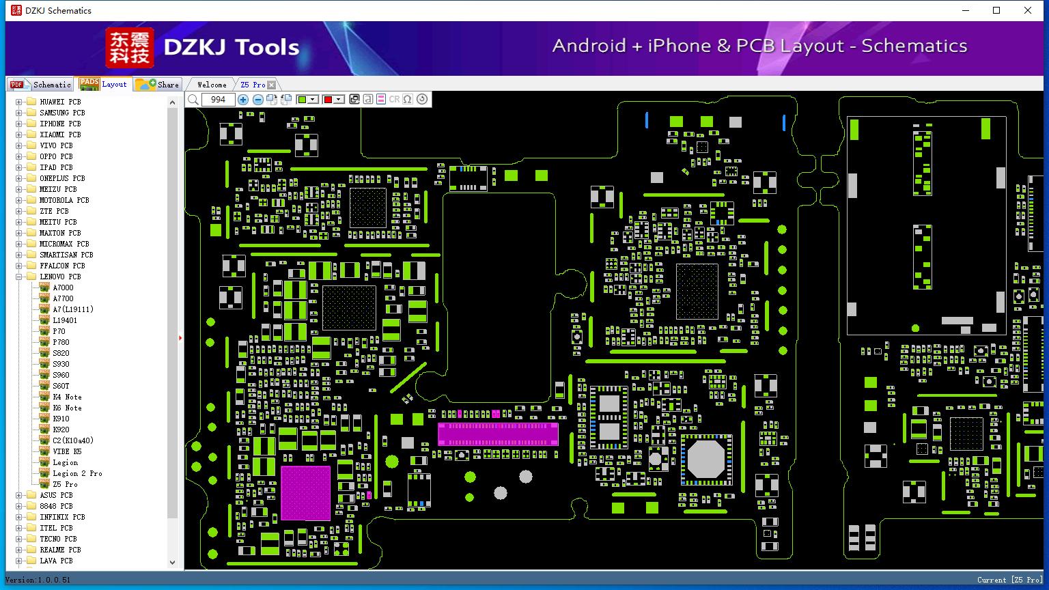Click the PADS file icon beside S960
This screenshot has height=590, width=1049.
[44, 374]
